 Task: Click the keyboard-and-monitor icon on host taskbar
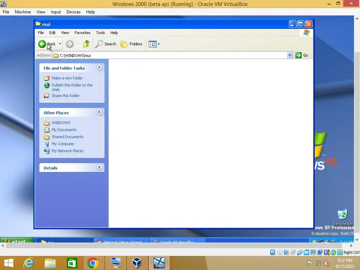pos(115,263)
